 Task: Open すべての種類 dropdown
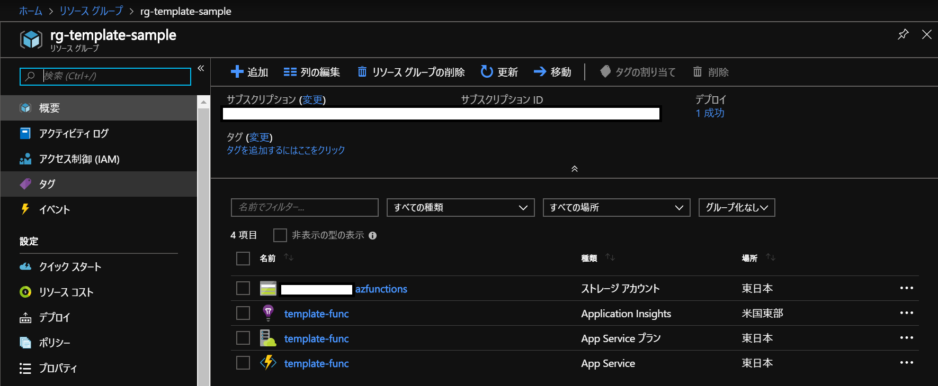click(x=461, y=207)
